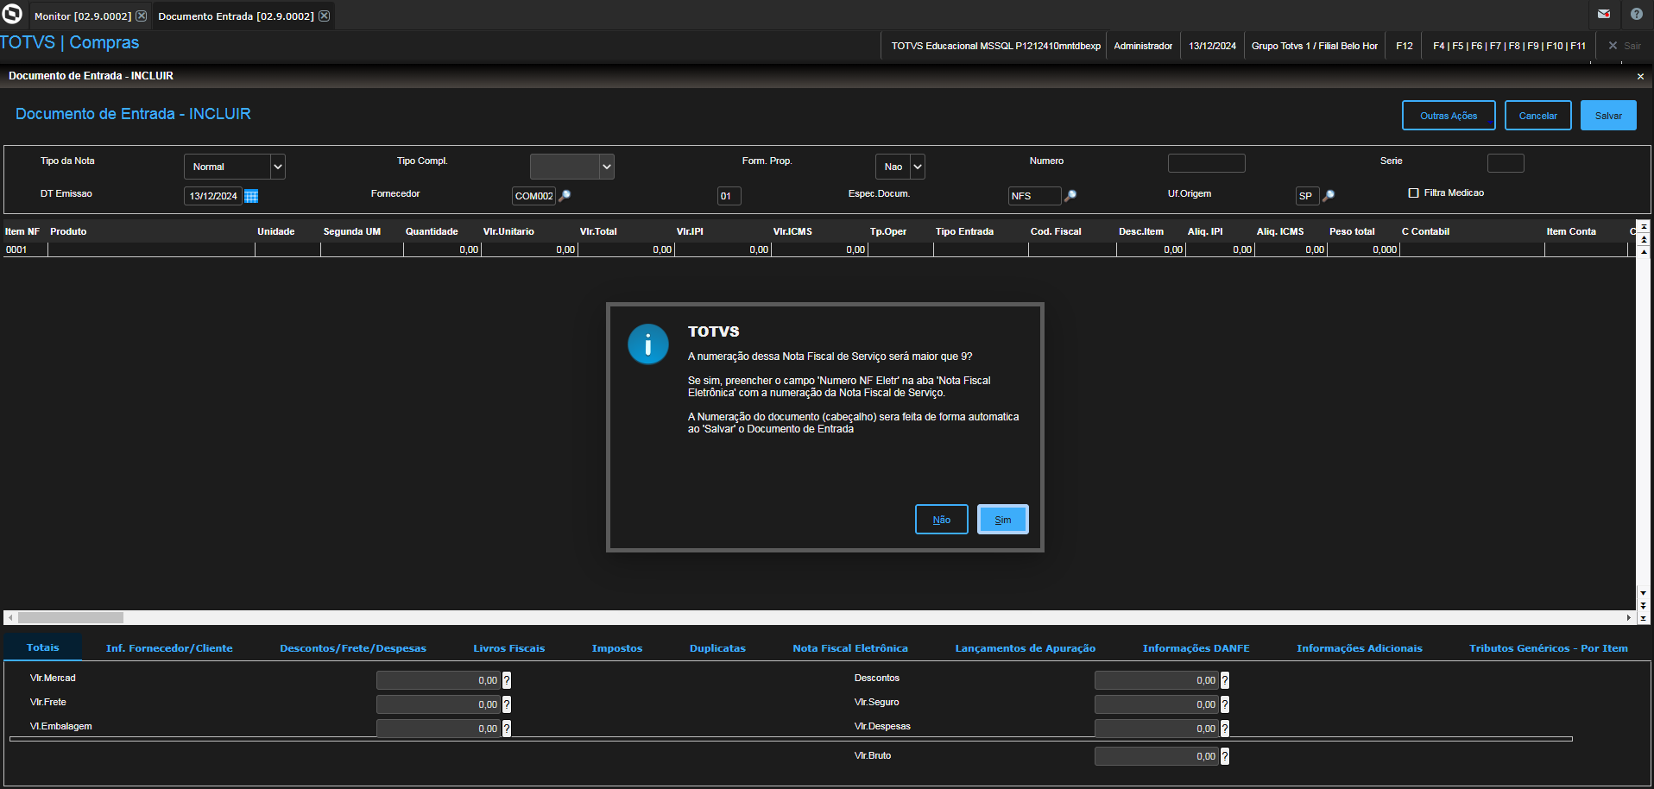Viewport: 1654px width, 789px height.
Task: Click the grid scroll-left arrow
Action: (9, 617)
